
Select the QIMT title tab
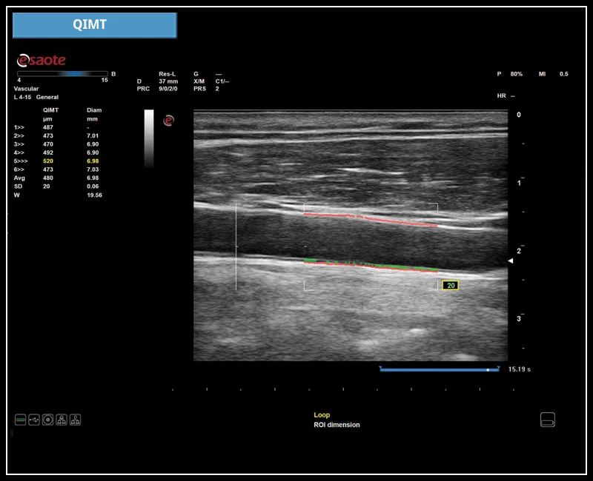pyautogui.click(x=95, y=25)
